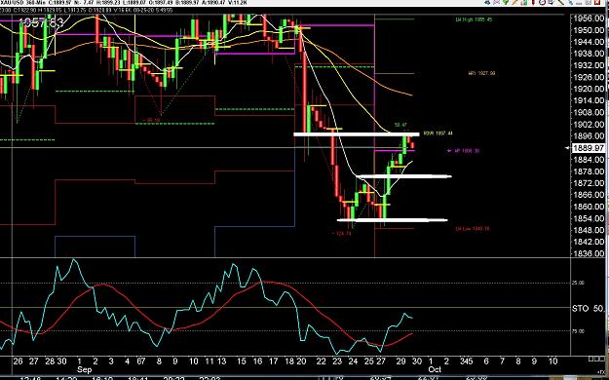The image size is (609, 380).
Task: Click the 1956.00 price axis label
Action: point(589,19)
